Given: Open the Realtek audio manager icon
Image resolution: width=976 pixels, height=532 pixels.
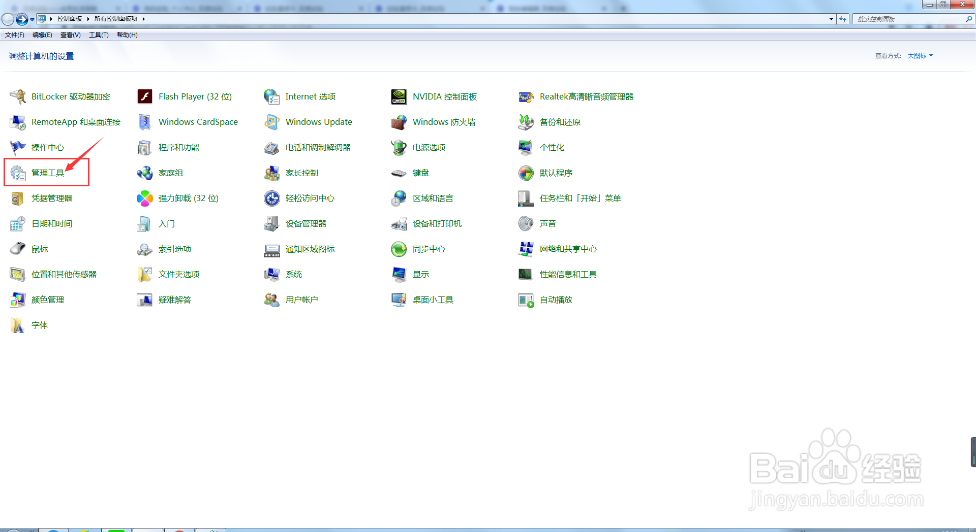Looking at the screenshot, I should (526, 96).
